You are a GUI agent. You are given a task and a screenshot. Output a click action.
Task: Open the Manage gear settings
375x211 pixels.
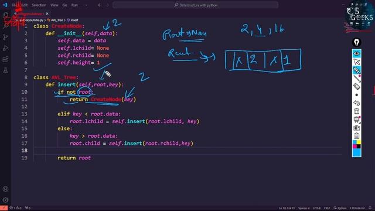point(5,200)
